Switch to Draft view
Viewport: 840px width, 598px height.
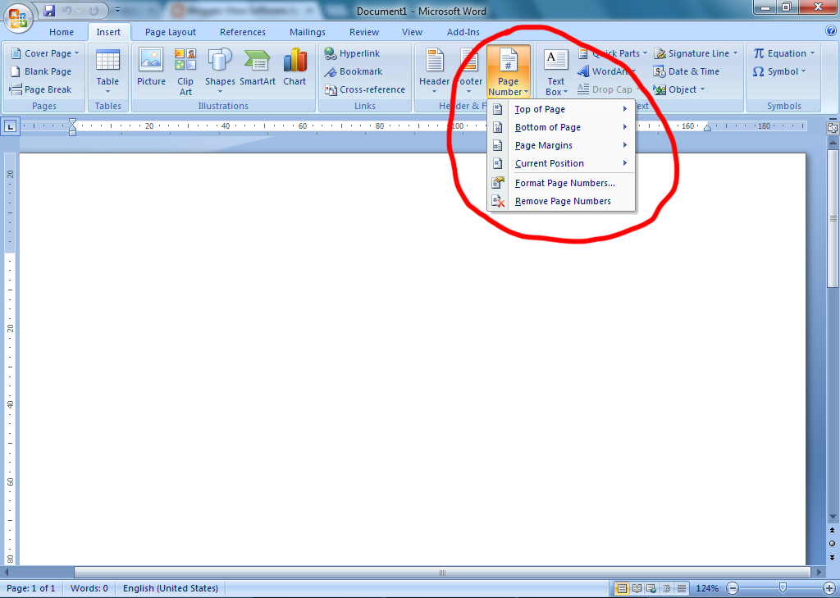pos(681,588)
